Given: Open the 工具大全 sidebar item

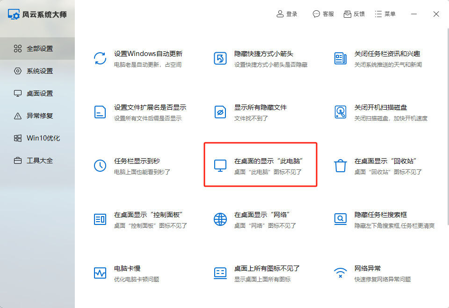Looking at the screenshot, I should [x=37, y=161].
